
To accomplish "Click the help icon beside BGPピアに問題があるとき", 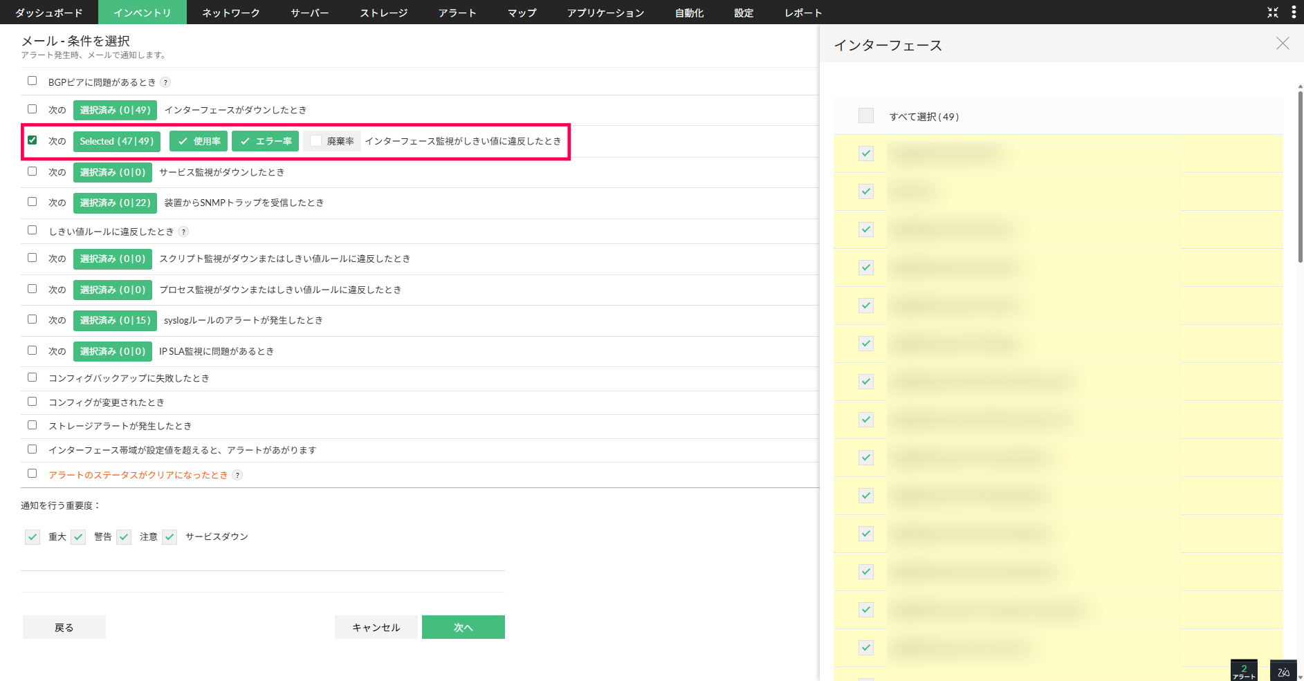I will pyautogui.click(x=165, y=82).
